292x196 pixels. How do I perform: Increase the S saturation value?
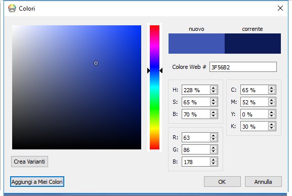point(214,100)
